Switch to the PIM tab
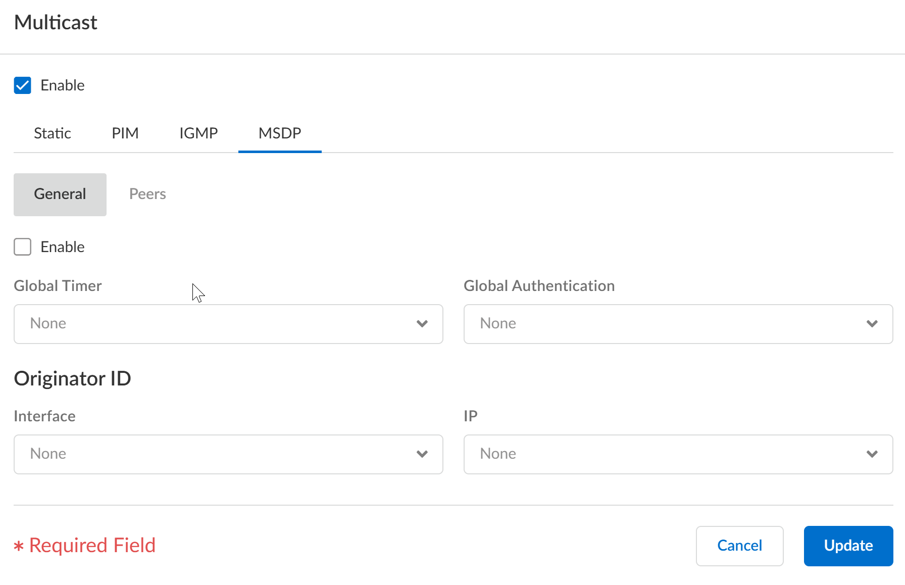905x585 pixels. 125,133
